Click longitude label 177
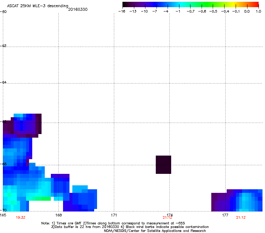This screenshot has height=233, width=265. (x=225, y=215)
